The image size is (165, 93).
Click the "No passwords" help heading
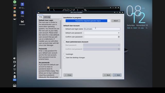pos(44,63)
